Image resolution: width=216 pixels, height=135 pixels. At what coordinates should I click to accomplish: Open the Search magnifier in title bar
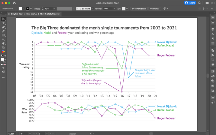point(199,3)
